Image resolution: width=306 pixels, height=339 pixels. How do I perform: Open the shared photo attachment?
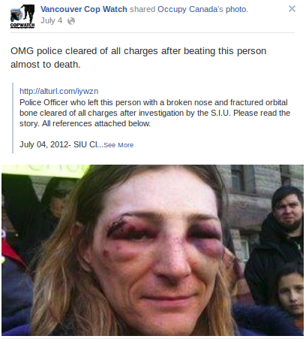tap(153, 250)
